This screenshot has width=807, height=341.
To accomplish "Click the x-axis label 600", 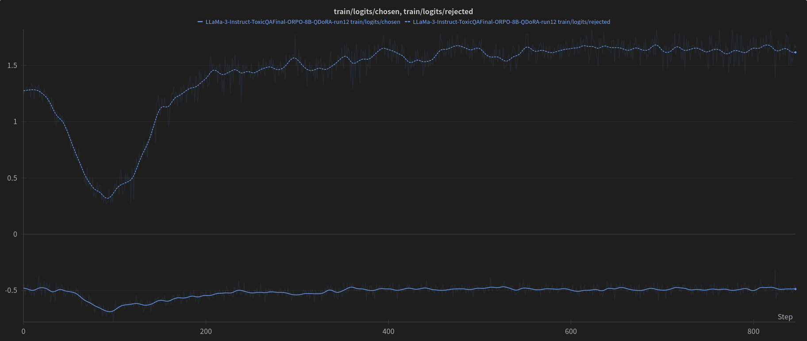I will click(571, 331).
